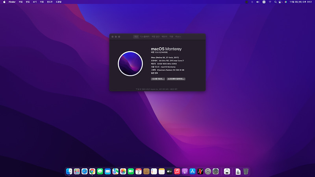Image resolution: width=315 pixels, height=177 pixels.
Task: Open Reminders from the Dock
Action: (x=154, y=171)
